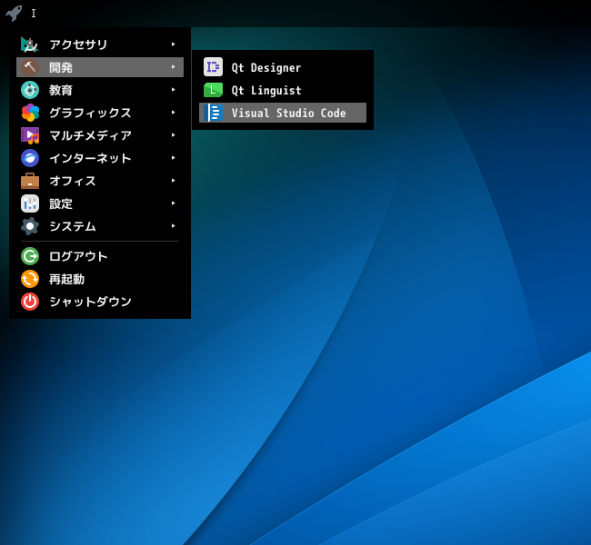Launch Visual Studio Code from submenu

[x=283, y=113]
